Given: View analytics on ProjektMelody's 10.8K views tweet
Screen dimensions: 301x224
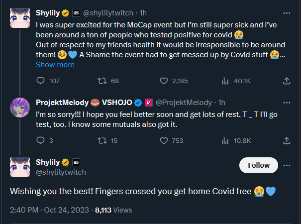Looking at the screenshot, I should click(x=224, y=141).
